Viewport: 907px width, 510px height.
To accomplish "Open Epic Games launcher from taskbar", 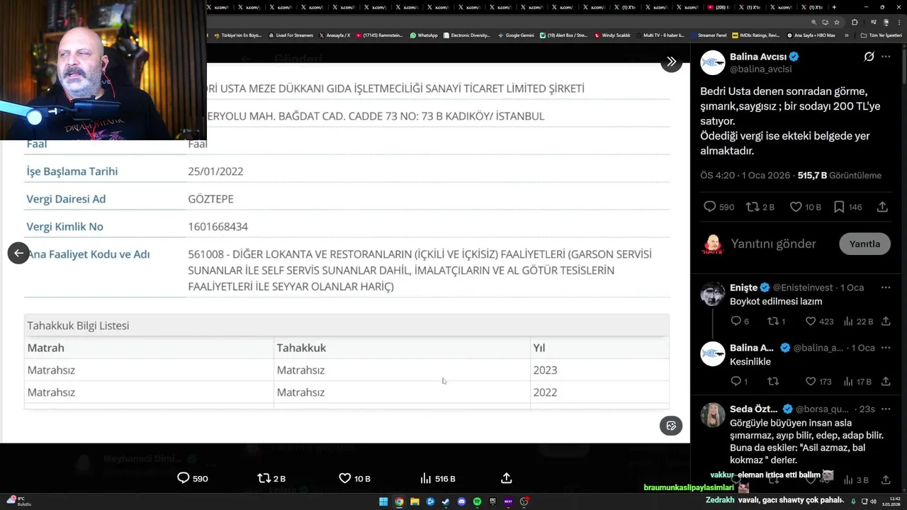I will tap(492, 501).
